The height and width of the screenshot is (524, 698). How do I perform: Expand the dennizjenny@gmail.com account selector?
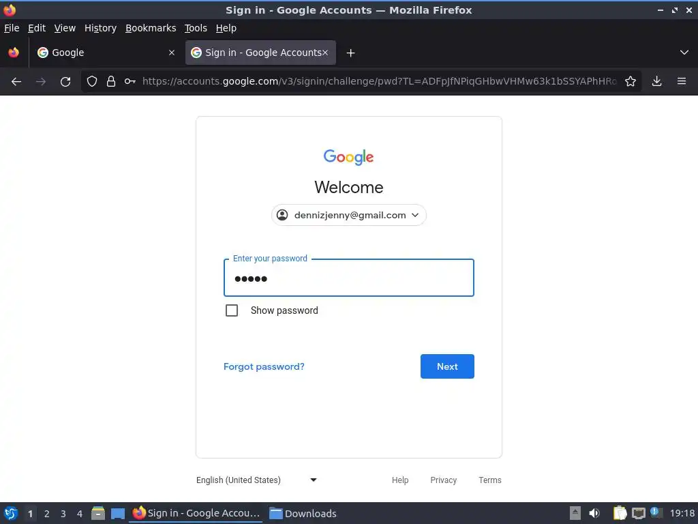click(348, 215)
